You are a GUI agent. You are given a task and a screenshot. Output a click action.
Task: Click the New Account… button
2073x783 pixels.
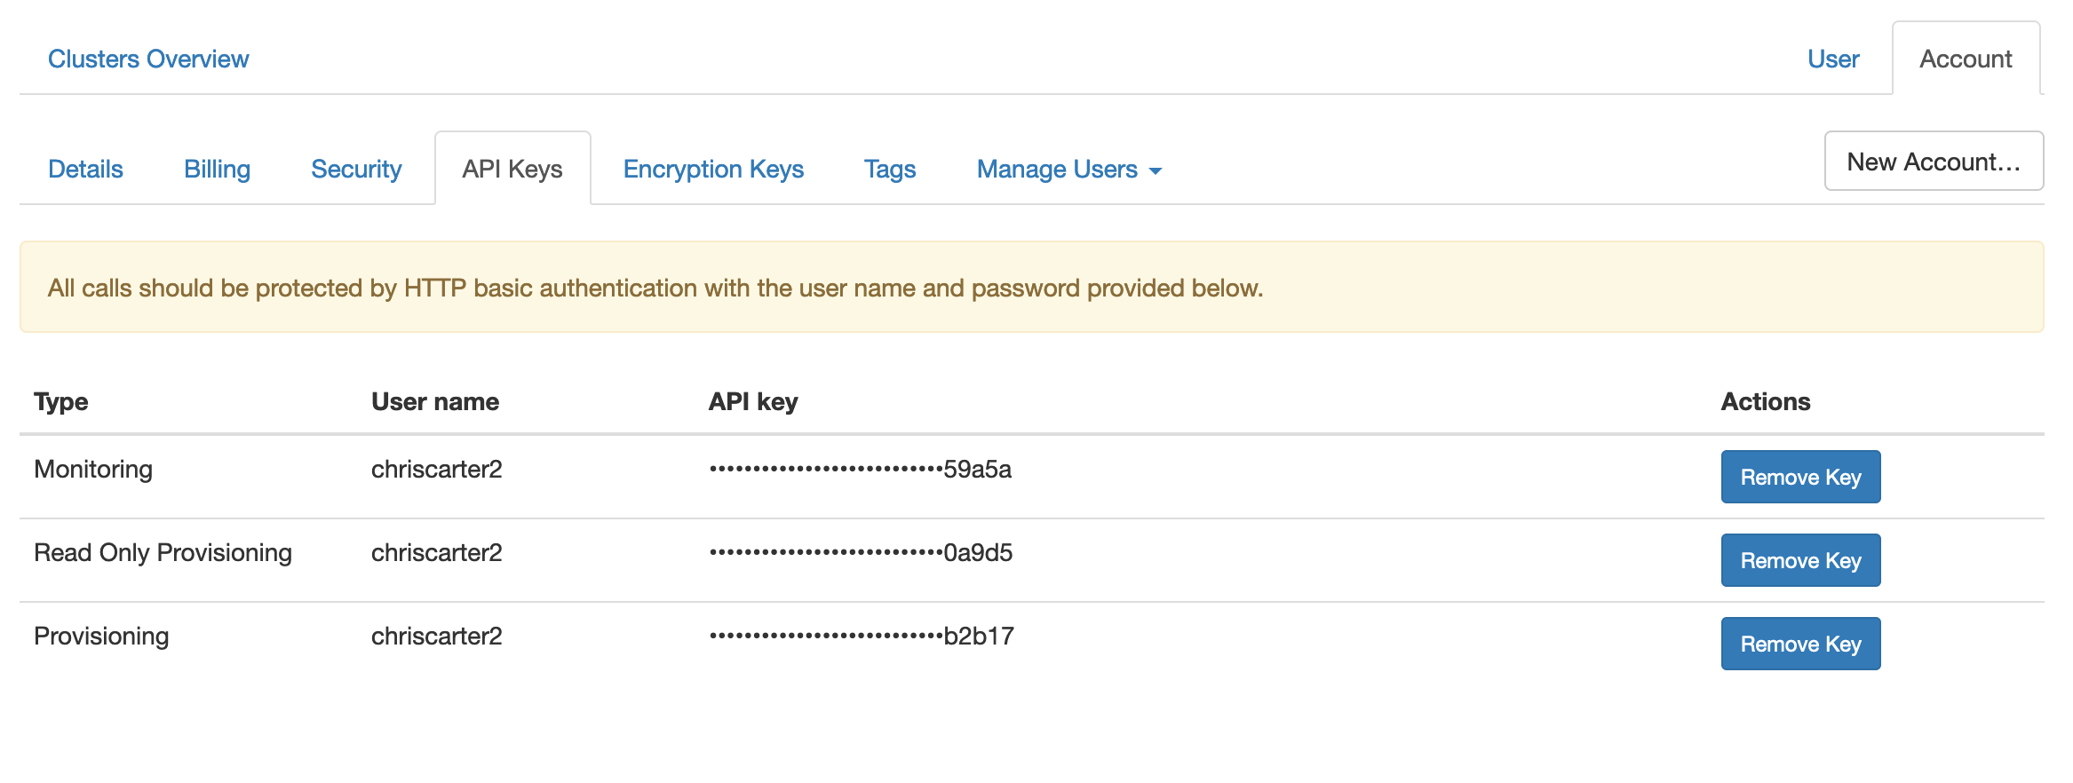[1934, 162]
